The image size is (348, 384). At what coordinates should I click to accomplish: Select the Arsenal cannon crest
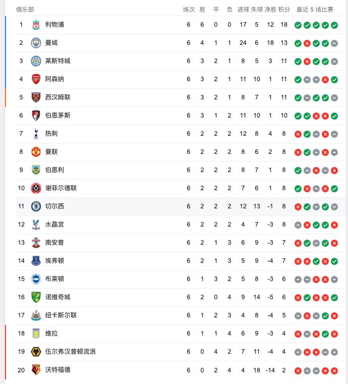pyautogui.click(x=36, y=79)
